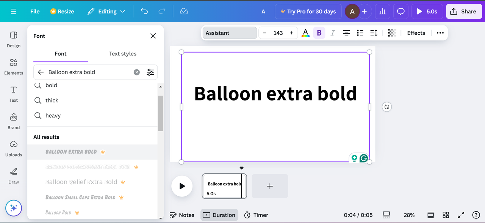Click the Grammarly icon in text box
Image resolution: width=485 pixels, height=223 pixels.
[x=364, y=158]
